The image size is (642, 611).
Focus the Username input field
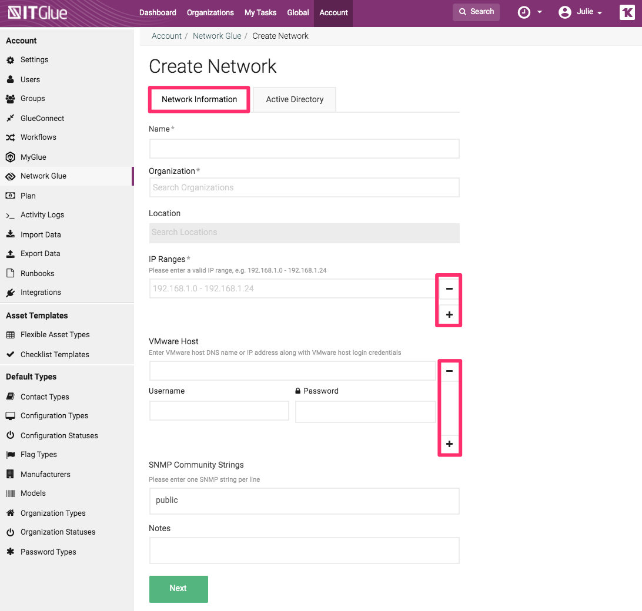(219, 411)
